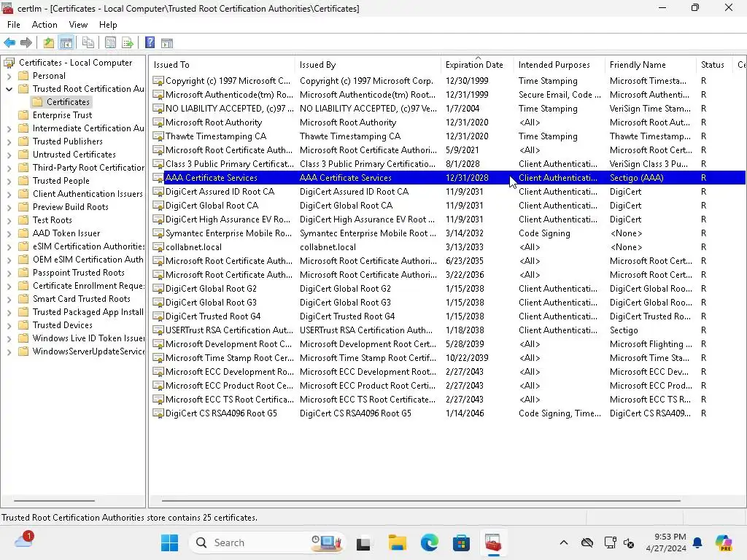This screenshot has width=747, height=560.
Task: Click certificate icon of DigiCert Global Root CA
Action: 158,206
